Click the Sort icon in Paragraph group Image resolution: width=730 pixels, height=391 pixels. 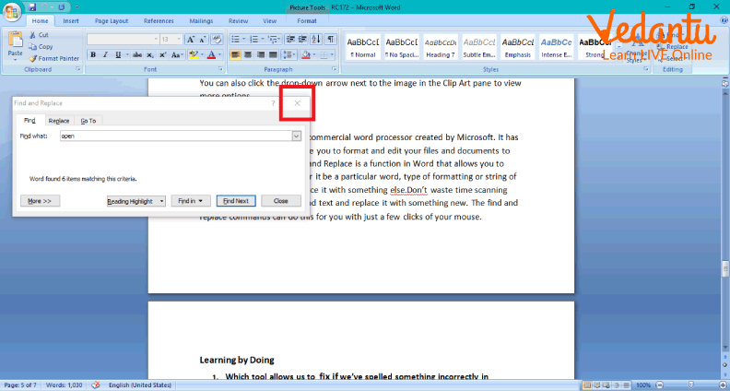(316, 40)
